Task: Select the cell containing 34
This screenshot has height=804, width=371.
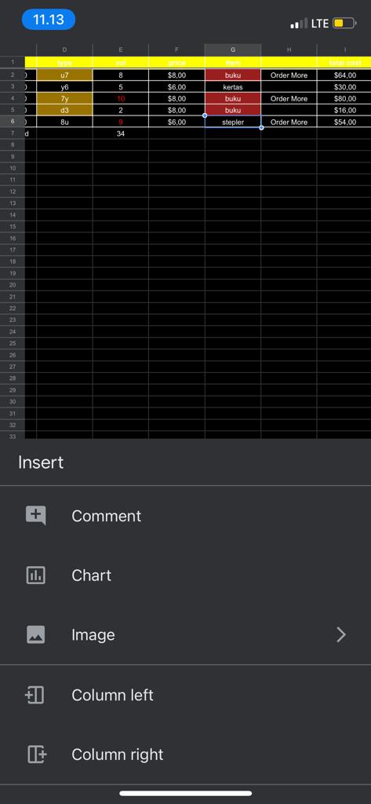Action: coord(121,133)
